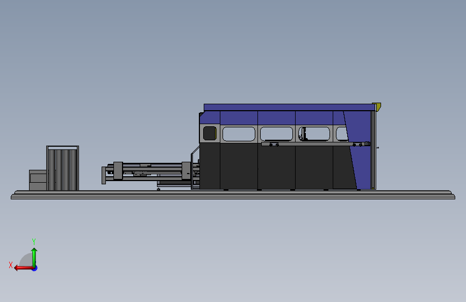Pick the horizontal gray rail under the windows

pos(315,144)
